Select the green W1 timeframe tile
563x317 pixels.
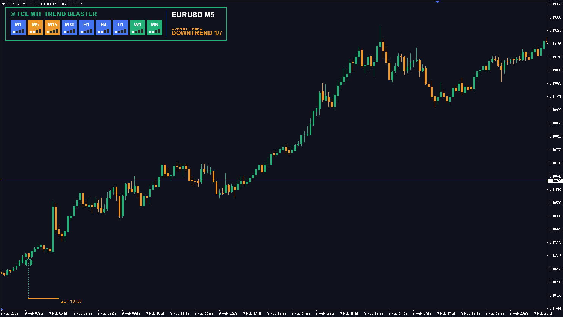[138, 28]
